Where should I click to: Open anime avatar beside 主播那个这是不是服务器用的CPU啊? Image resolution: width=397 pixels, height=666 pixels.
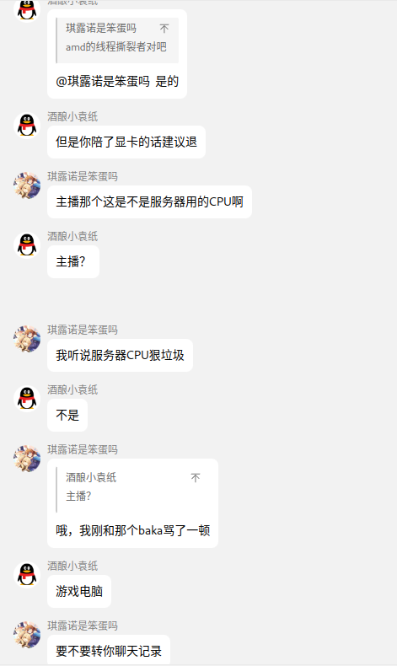(27, 185)
